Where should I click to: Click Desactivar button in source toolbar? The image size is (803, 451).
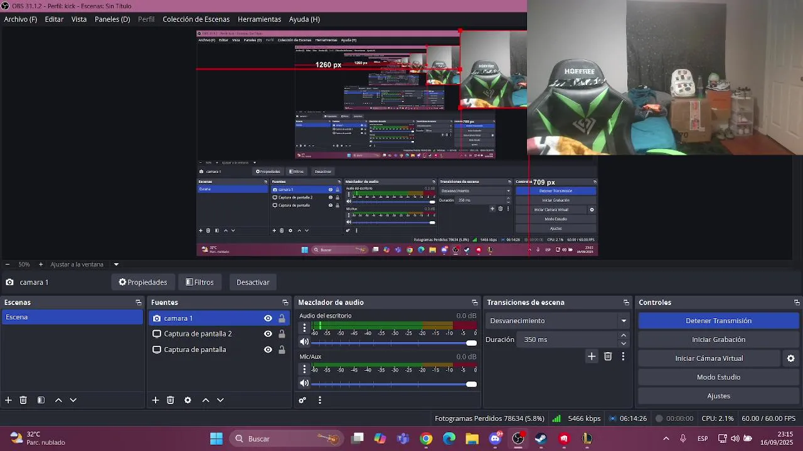(253, 283)
